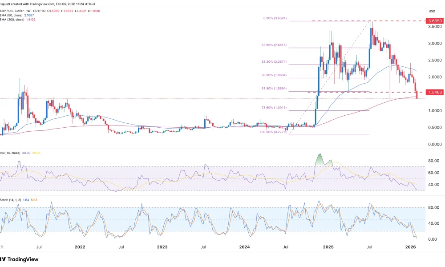Click the closing price C1.3600 value
The image size is (445, 267).
(x=93, y=11)
